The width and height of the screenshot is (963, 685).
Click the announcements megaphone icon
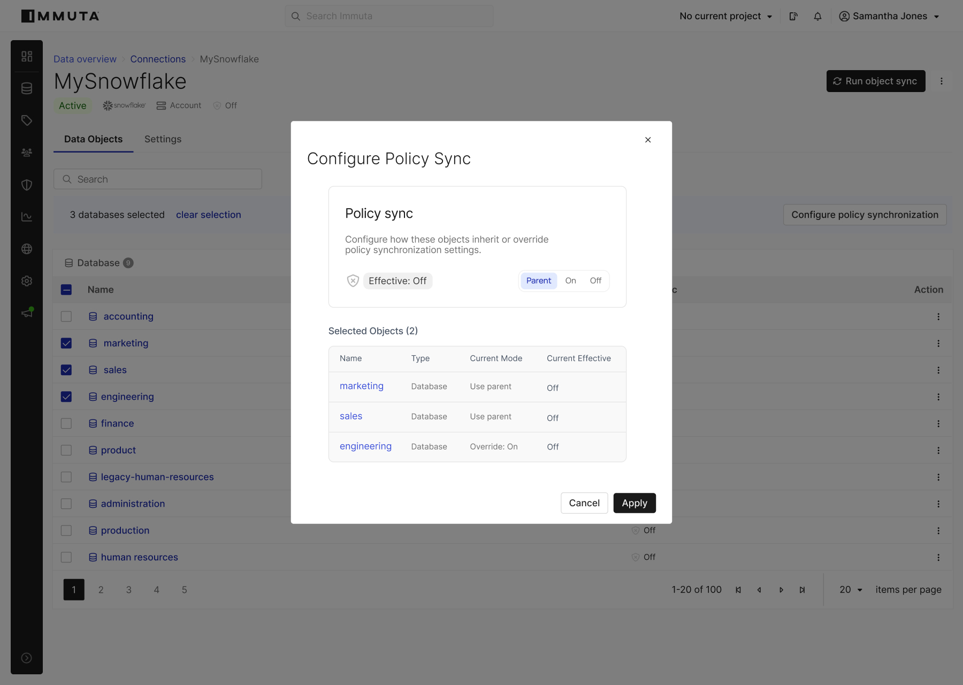27,313
